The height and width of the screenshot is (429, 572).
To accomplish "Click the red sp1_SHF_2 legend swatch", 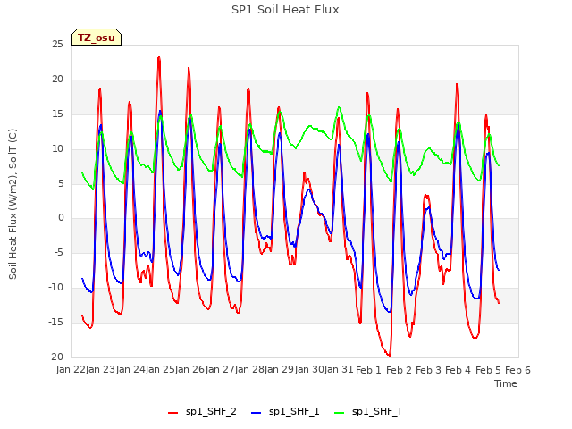I will click(172, 413).
